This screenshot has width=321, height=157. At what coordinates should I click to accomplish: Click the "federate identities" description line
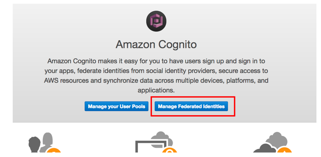(x=156, y=71)
